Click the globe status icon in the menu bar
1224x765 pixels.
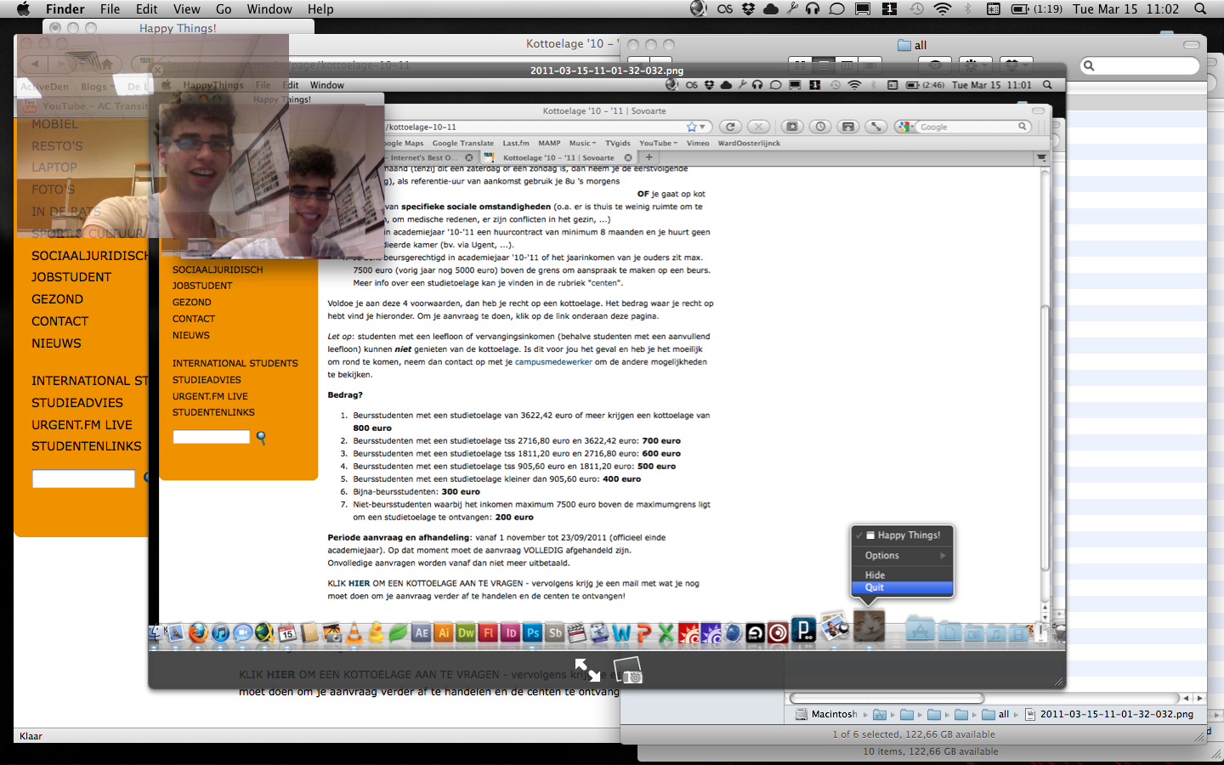(x=699, y=9)
